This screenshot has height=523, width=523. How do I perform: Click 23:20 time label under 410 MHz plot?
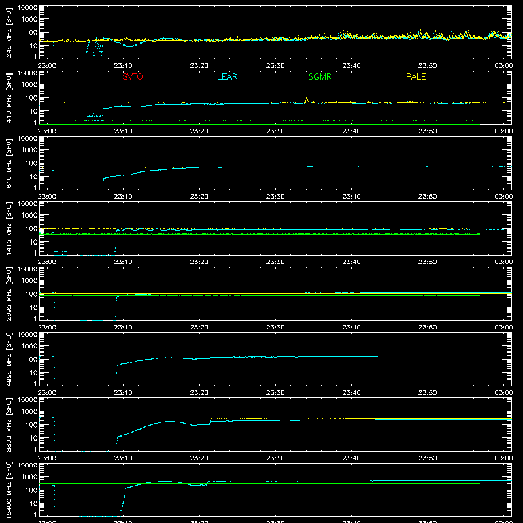click(199, 131)
